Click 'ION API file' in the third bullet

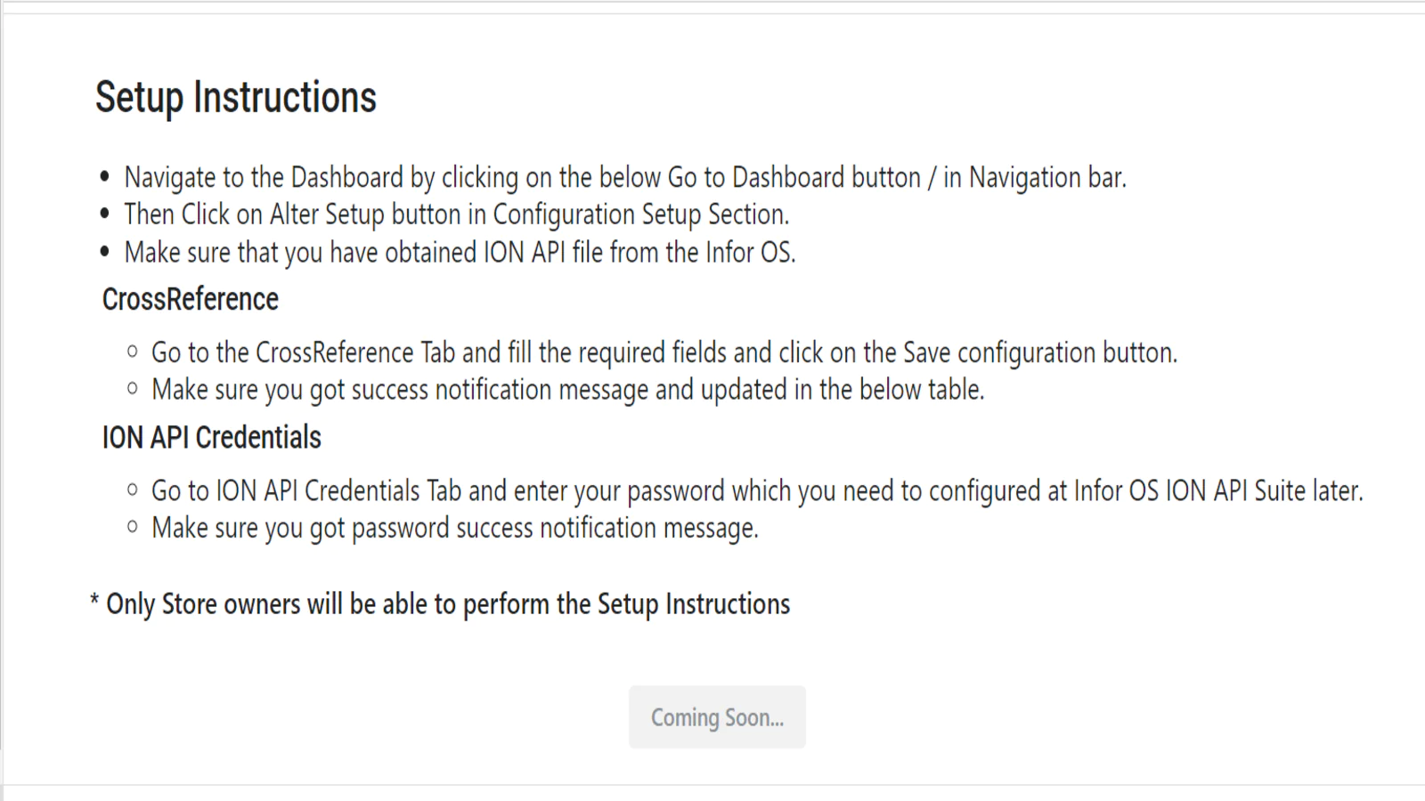tap(543, 253)
